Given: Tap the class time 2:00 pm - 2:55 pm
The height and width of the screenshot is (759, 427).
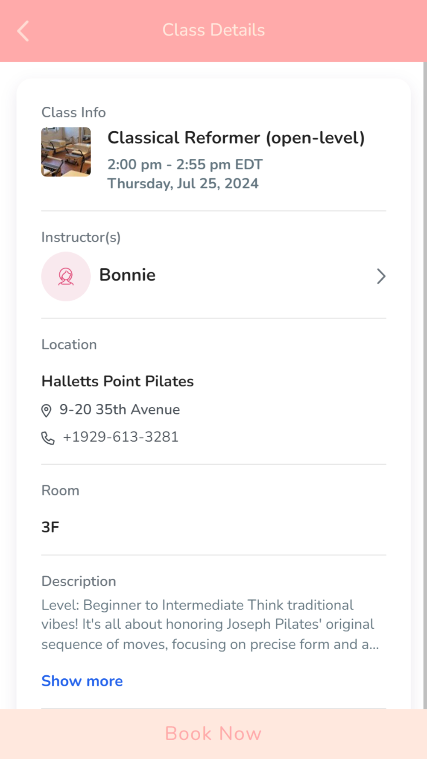Looking at the screenshot, I should [184, 164].
